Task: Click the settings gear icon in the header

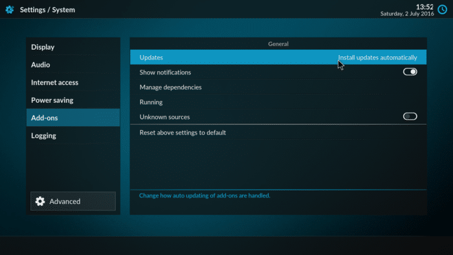Action: [x=10, y=10]
